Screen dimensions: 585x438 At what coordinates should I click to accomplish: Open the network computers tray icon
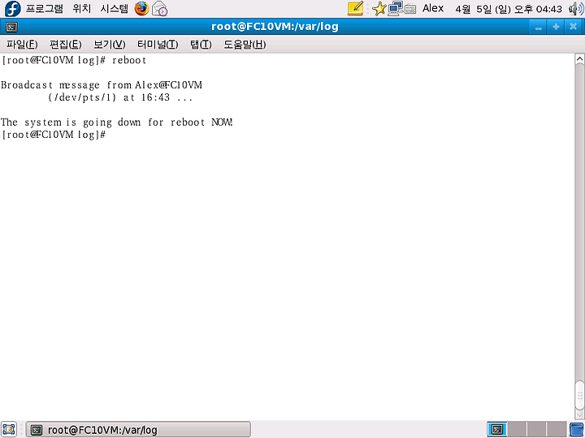[x=396, y=9]
